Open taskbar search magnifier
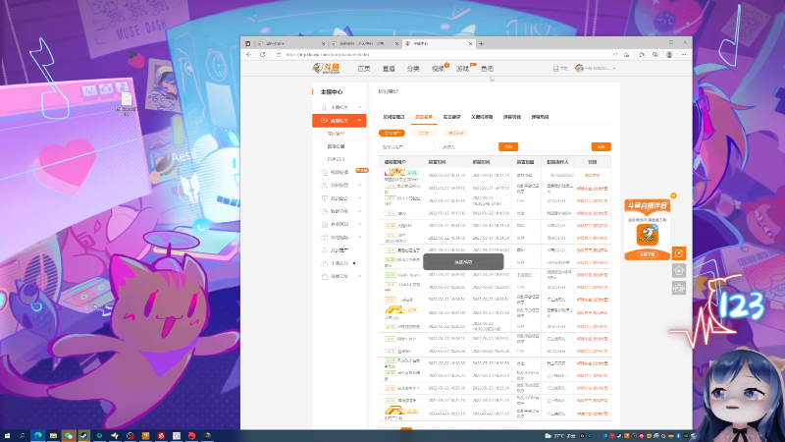The width and height of the screenshot is (785, 442). 22,436
